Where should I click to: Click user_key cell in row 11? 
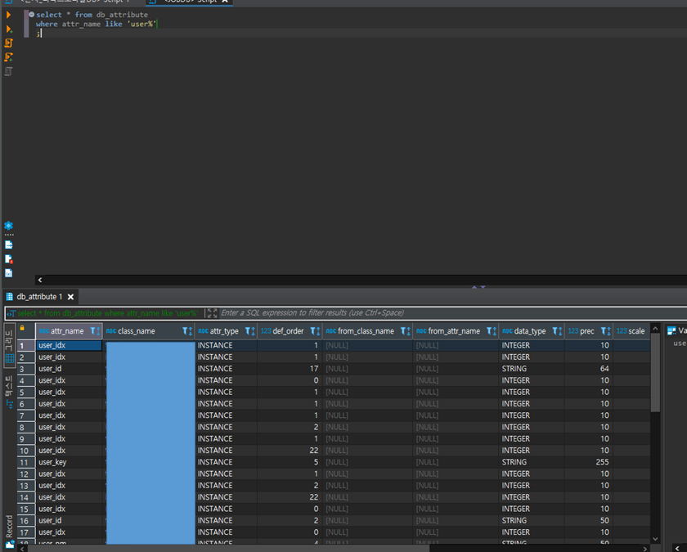[x=70, y=462]
